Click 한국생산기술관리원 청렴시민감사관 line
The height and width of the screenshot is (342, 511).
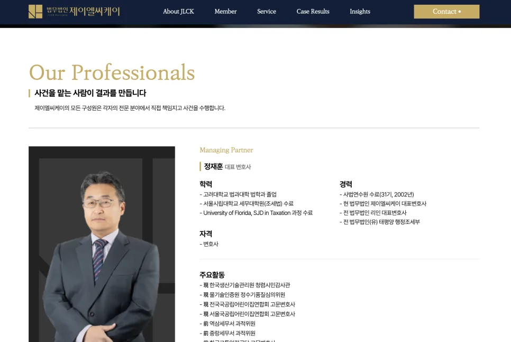(x=245, y=285)
